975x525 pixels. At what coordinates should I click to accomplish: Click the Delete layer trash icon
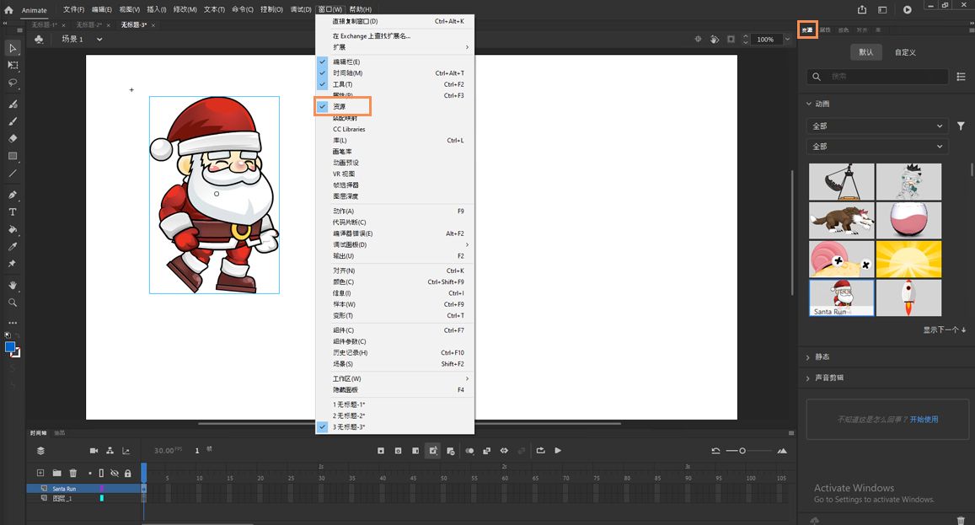pos(72,473)
